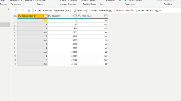Select row number 4
The image size is (181, 101).
pos(15,33)
